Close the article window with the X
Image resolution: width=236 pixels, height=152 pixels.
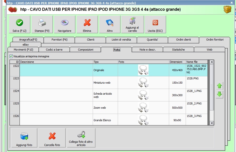pyautogui.click(x=232, y=3)
